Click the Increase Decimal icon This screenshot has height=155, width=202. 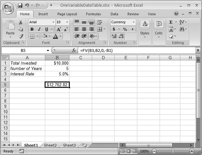coord(114,36)
